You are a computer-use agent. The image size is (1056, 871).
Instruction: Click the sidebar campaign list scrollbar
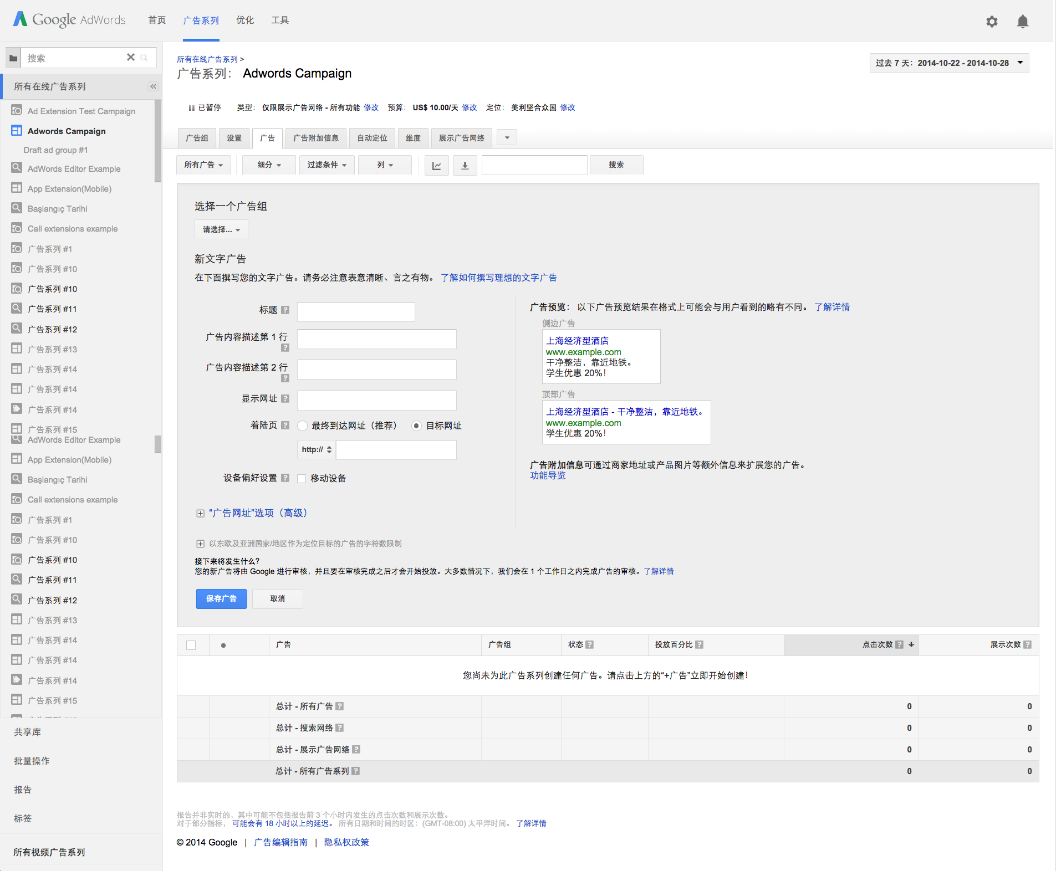tap(158, 141)
